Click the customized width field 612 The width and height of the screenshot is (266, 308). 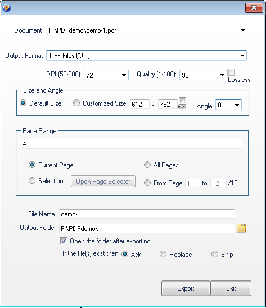point(139,105)
